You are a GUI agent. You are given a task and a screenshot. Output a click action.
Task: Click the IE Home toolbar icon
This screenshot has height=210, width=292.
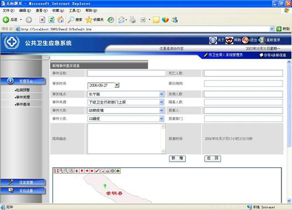[60, 19]
